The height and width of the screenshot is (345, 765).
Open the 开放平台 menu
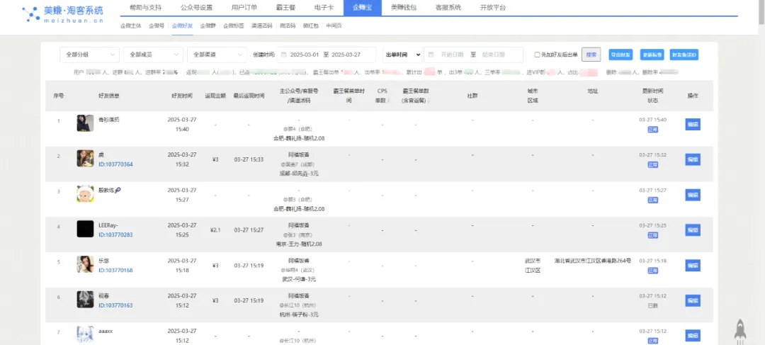(493, 8)
